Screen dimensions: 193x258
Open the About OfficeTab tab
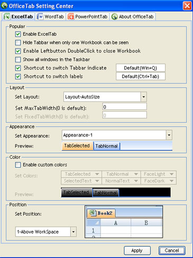[133, 16]
